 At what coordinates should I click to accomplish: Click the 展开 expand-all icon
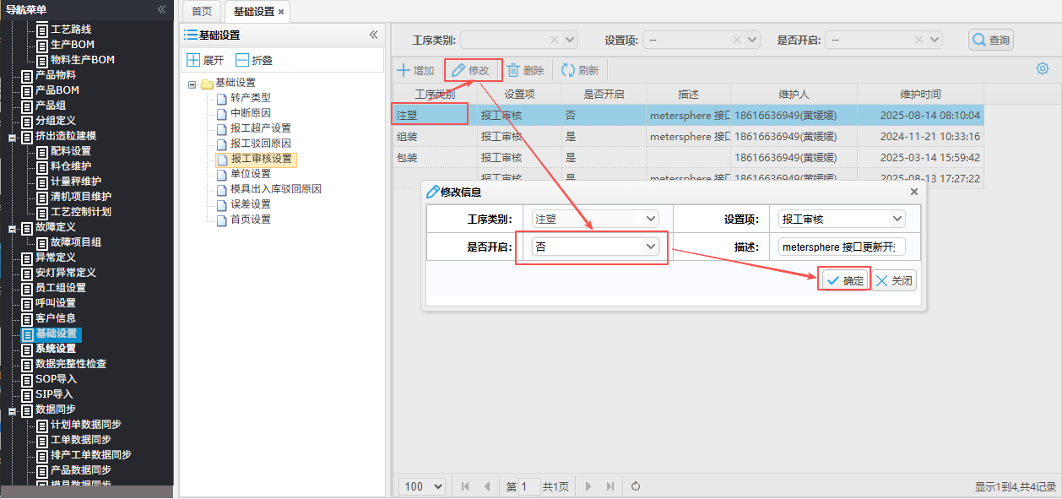[x=193, y=60]
